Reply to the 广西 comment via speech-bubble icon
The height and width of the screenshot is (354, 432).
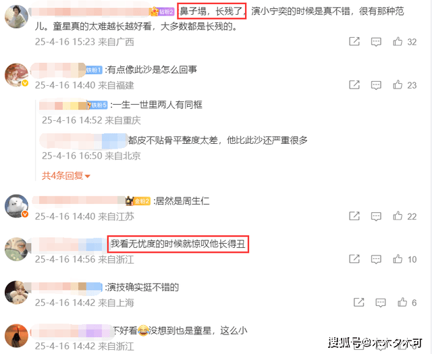pyautogui.click(x=376, y=42)
